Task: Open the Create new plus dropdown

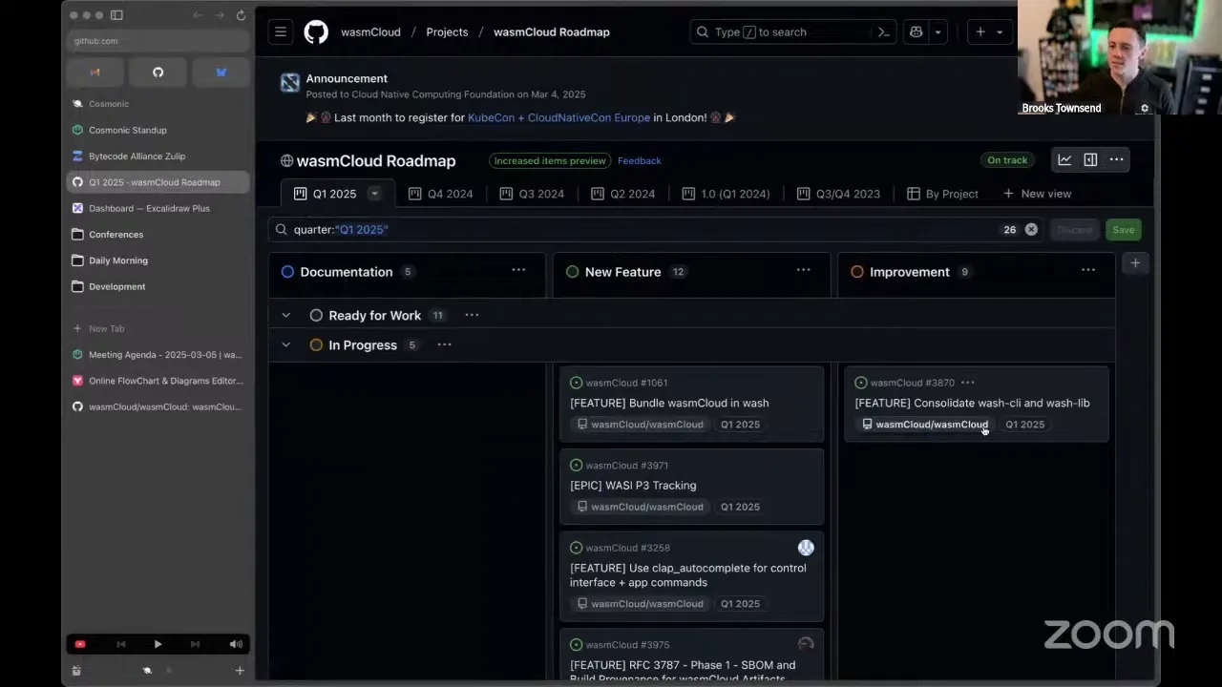Action: [x=989, y=31]
